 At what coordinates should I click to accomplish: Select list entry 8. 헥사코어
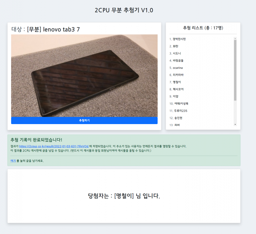(x=177, y=89)
